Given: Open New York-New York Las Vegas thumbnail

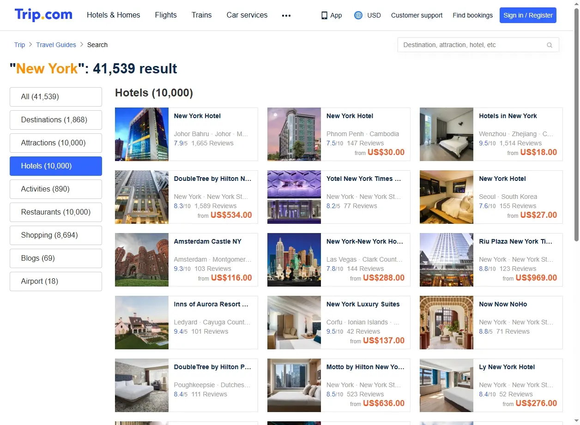Looking at the screenshot, I should pos(294,260).
